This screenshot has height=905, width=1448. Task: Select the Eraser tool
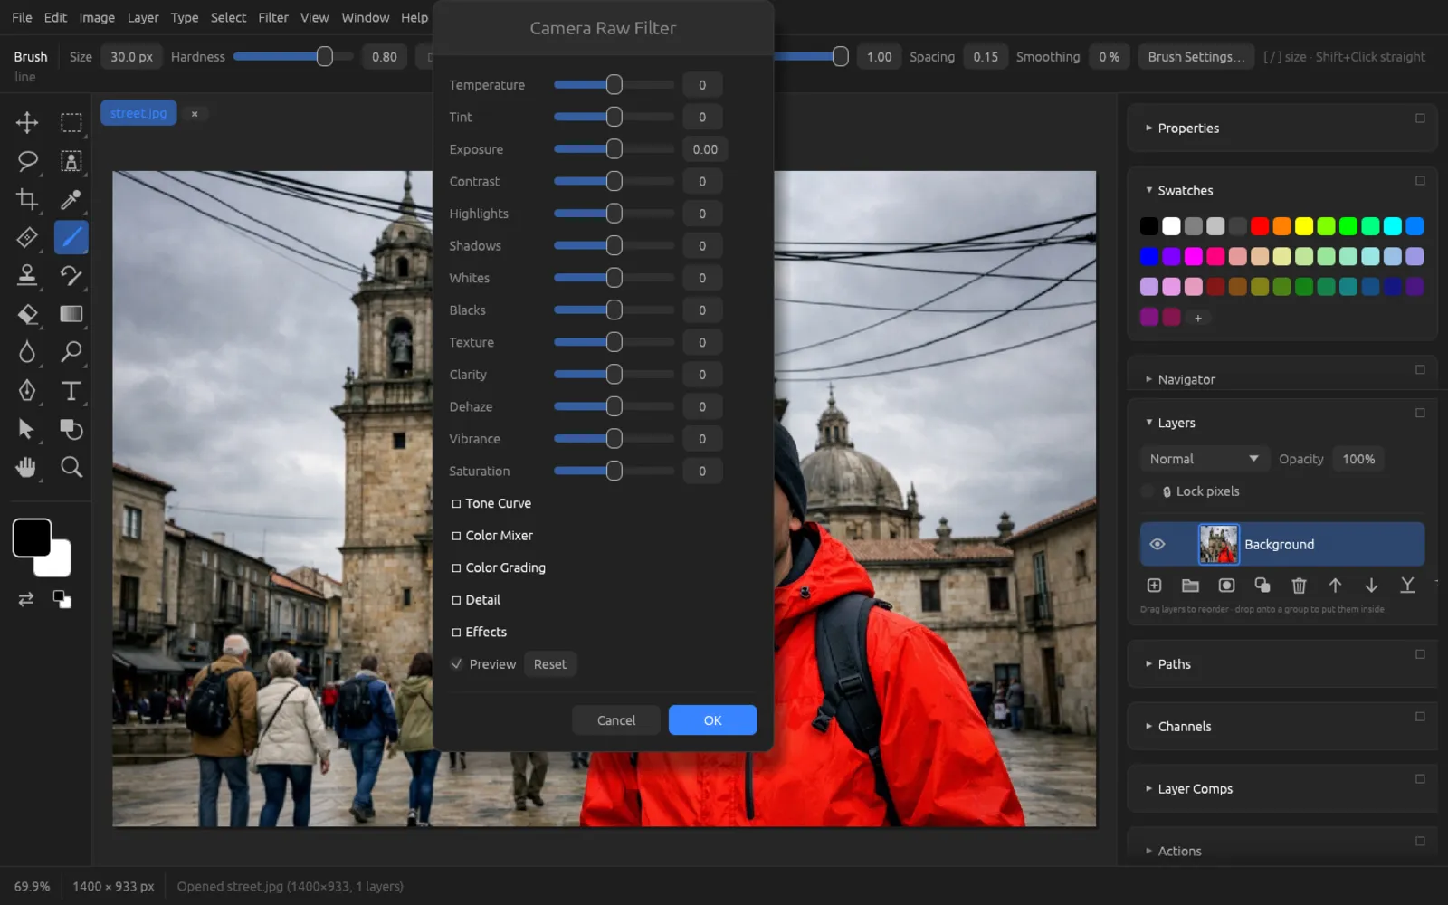pyautogui.click(x=27, y=314)
